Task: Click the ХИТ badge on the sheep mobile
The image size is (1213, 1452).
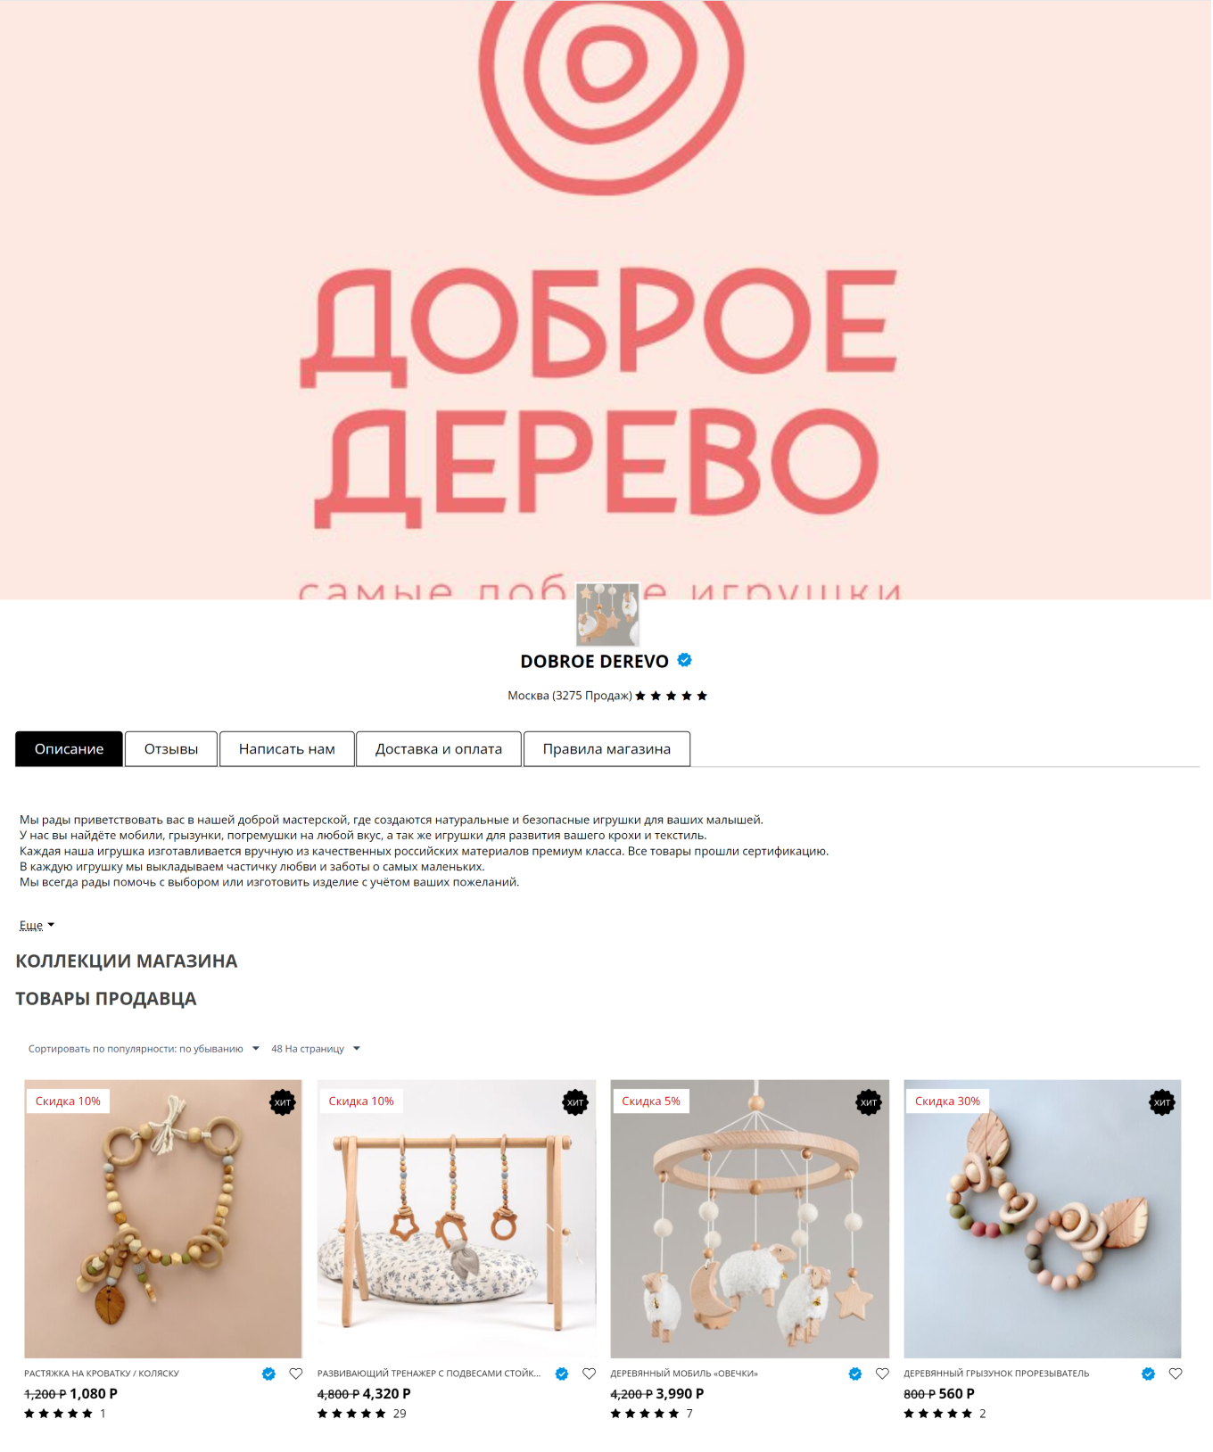Action: pos(869,1102)
